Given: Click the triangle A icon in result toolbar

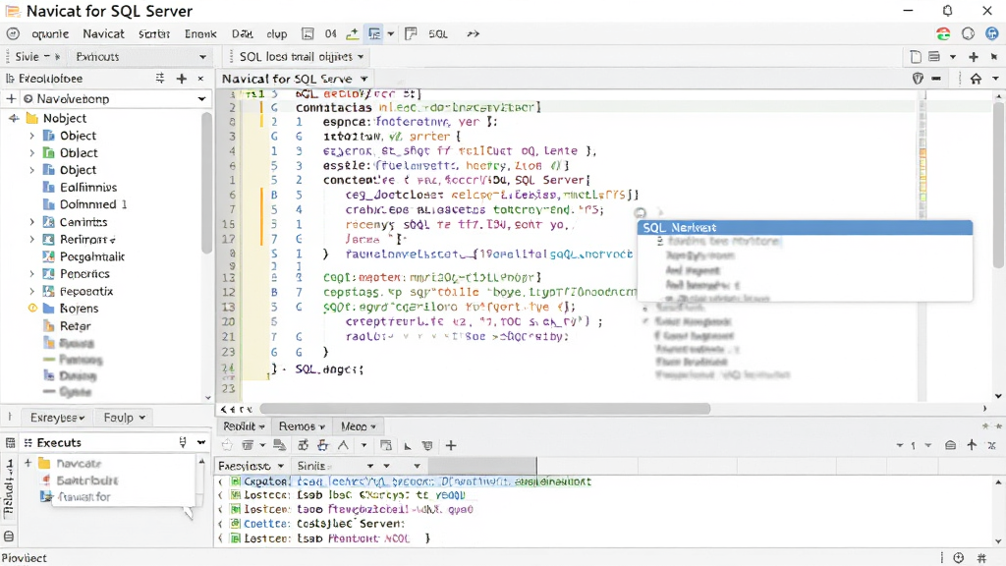Looking at the screenshot, I should (x=343, y=445).
